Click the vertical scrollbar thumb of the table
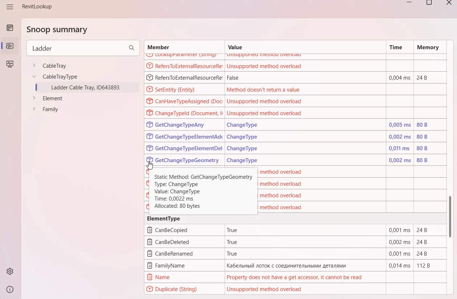The image size is (457, 299). click(450, 216)
